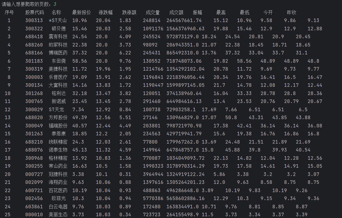
Task: Select stock name 震有科技
Action: point(58,37)
